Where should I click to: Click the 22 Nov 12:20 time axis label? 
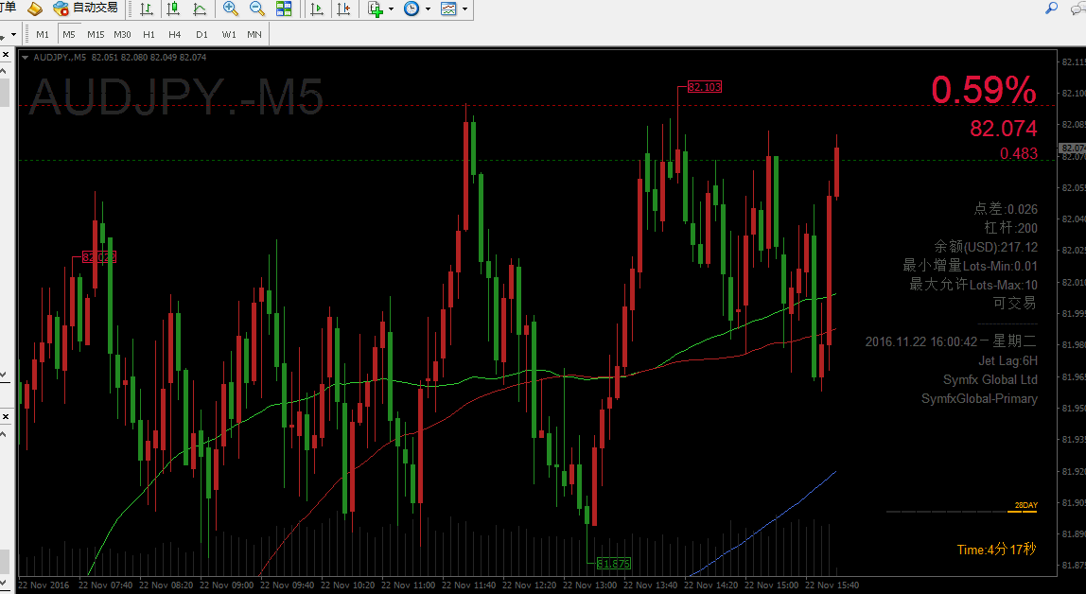point(529,585)
